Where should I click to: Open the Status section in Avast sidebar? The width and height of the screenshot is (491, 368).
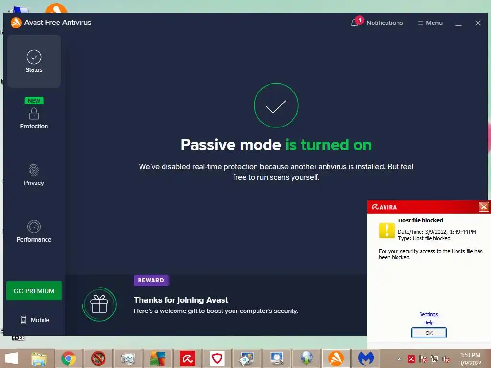click(34, 61)
